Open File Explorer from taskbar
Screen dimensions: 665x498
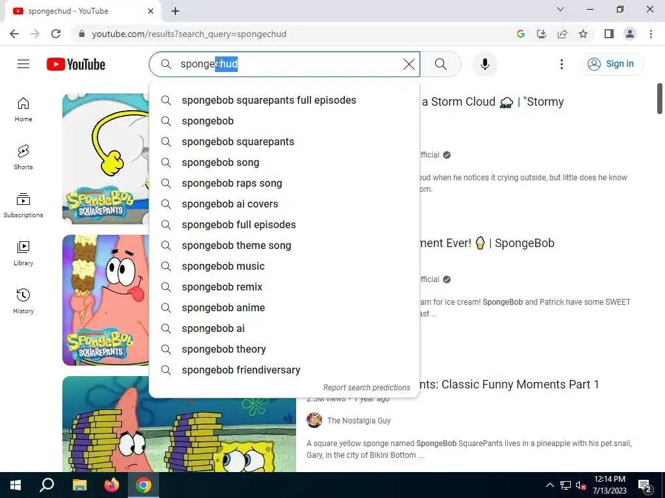(x=79, y=485)
